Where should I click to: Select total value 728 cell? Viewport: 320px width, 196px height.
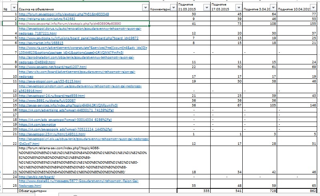tap(260, 191)
